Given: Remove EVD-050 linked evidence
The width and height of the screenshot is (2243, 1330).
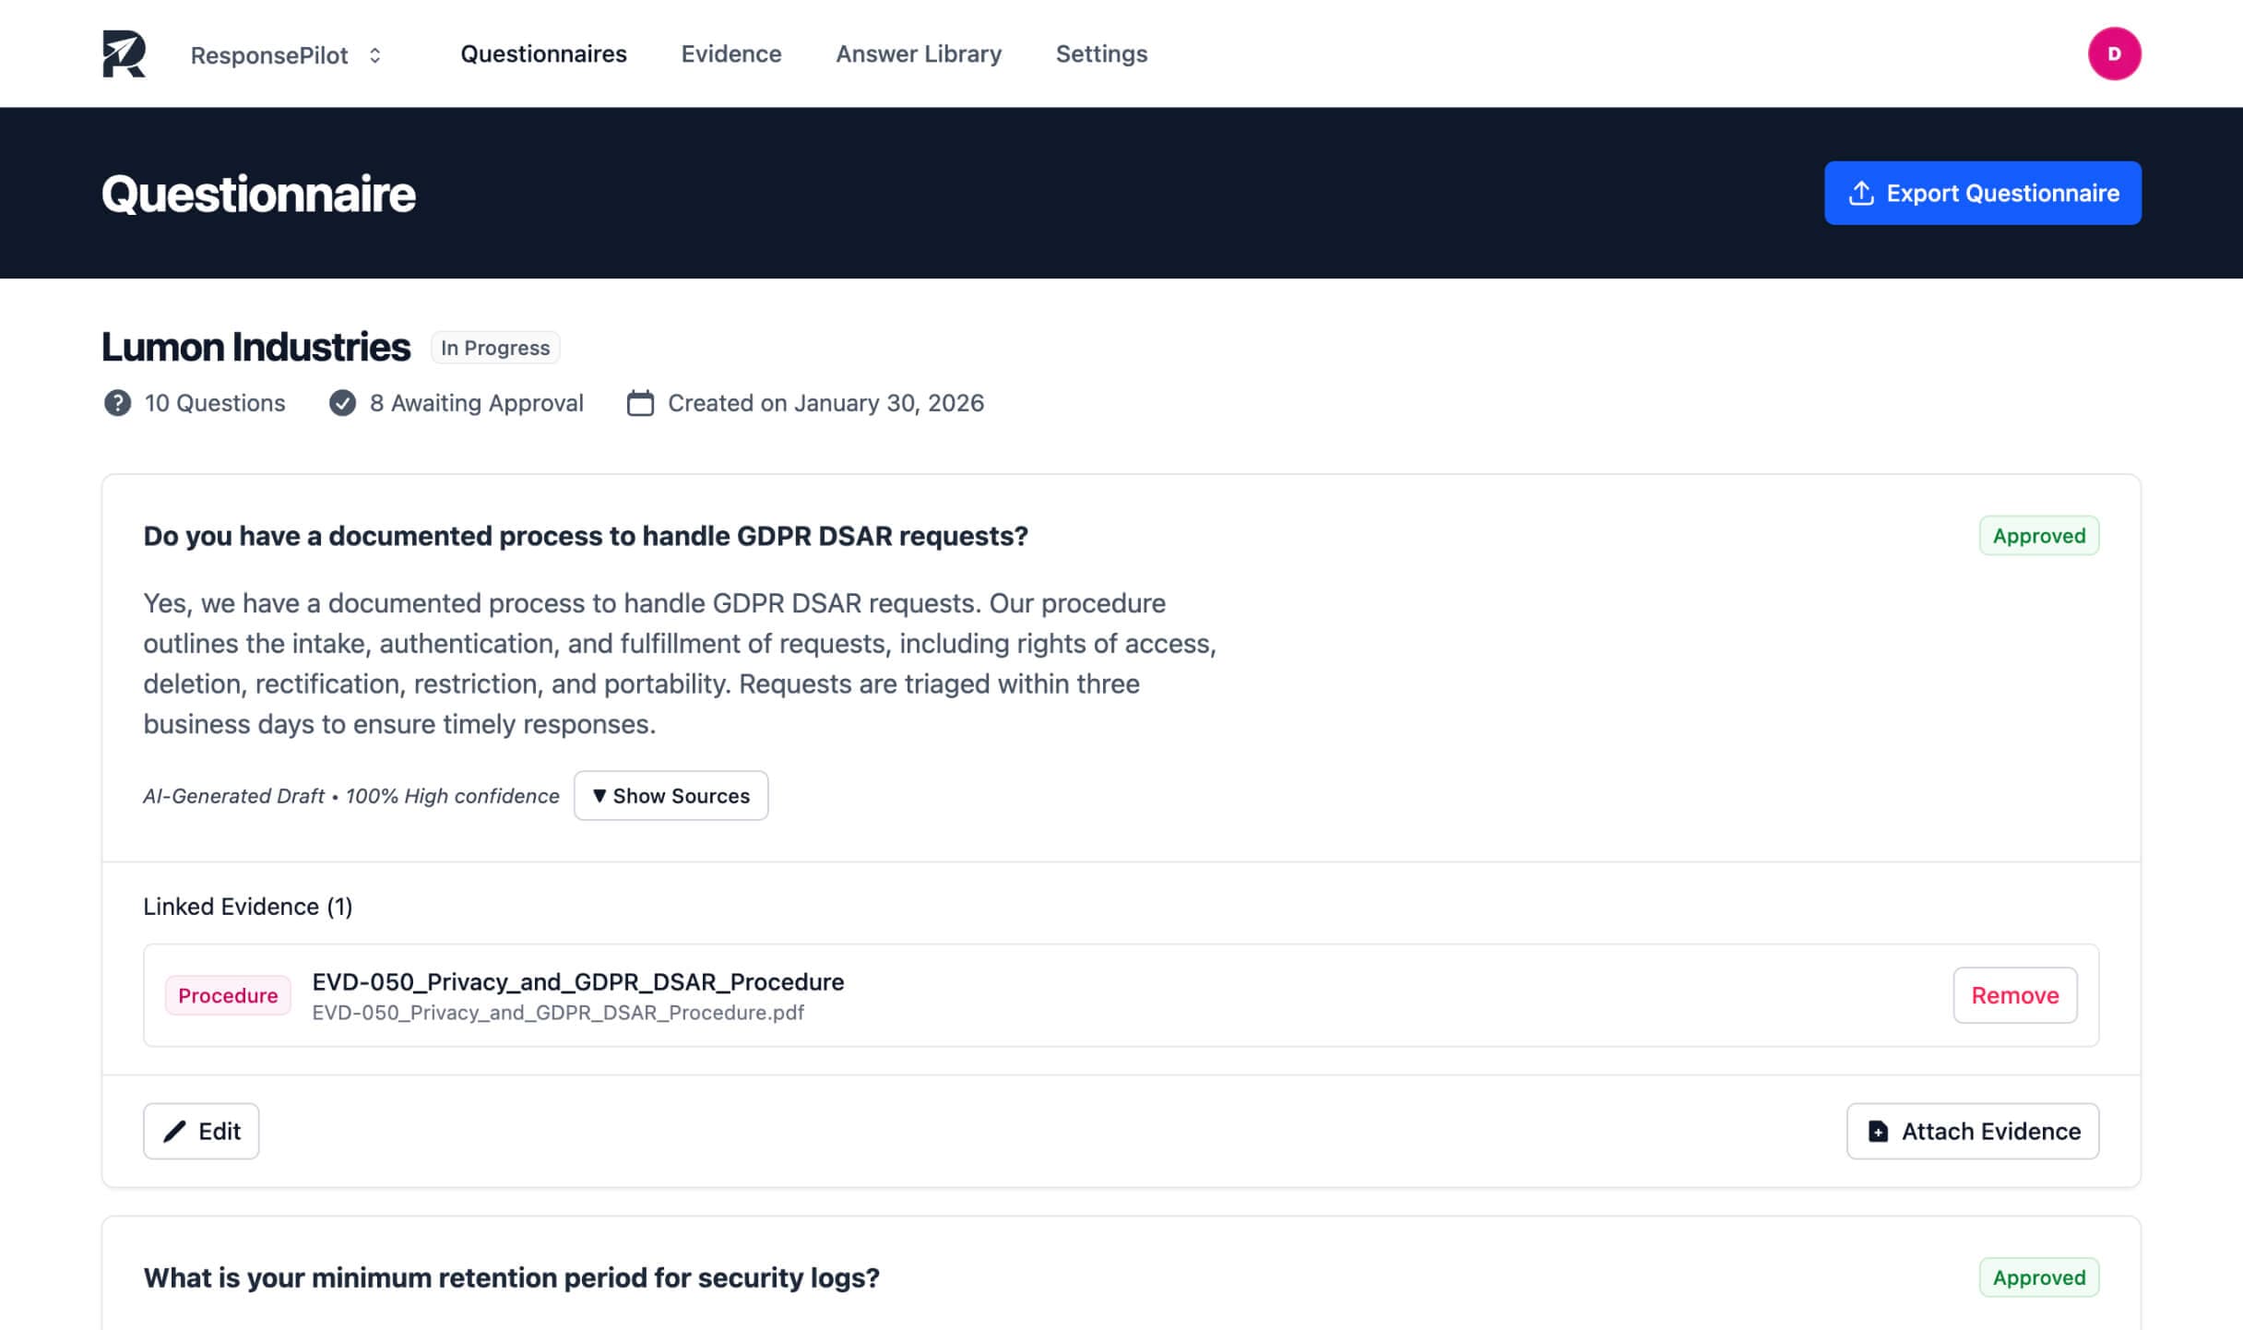Looking at the screenshot, I should 2014,995.
